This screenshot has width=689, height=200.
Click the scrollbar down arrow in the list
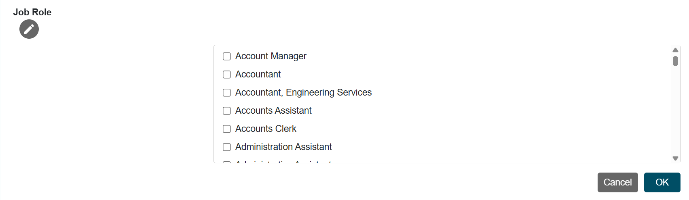coord(675,158)
